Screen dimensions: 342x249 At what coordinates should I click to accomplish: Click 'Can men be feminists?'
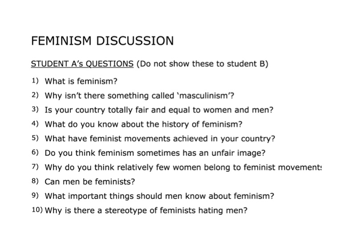90,181
